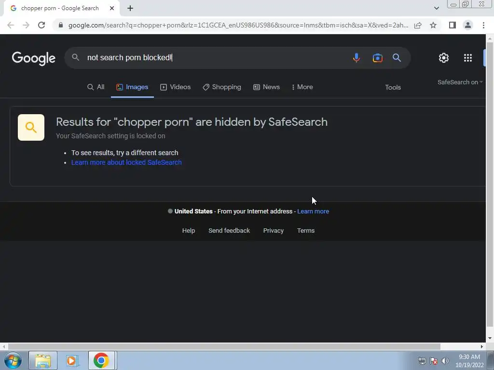Open Windows Start menu
Image resolution: width=494 pixels, height=370 pixels.
[13, 360]
